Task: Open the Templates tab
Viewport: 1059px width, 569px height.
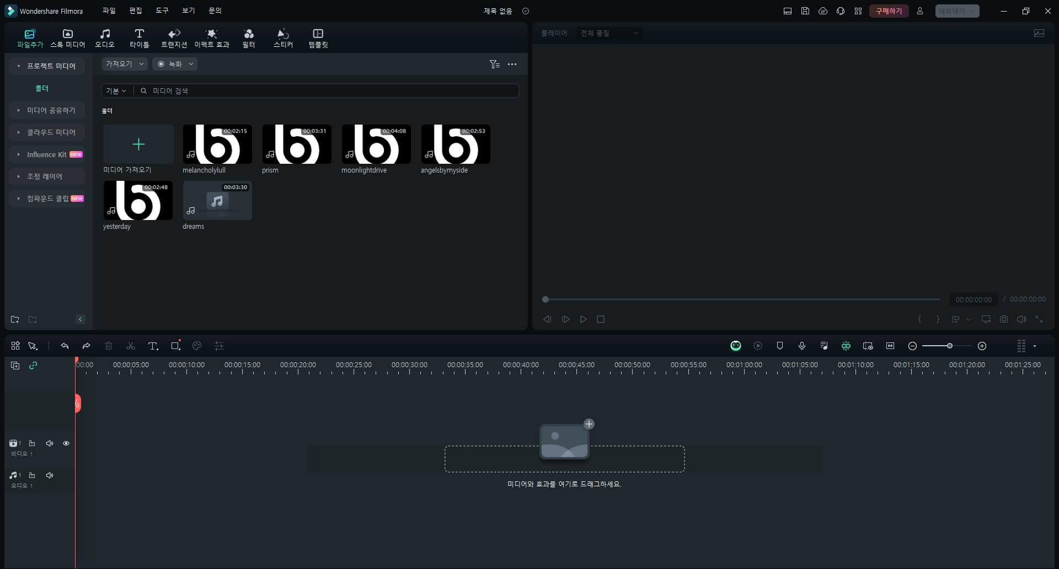Action: click(318, 38)
